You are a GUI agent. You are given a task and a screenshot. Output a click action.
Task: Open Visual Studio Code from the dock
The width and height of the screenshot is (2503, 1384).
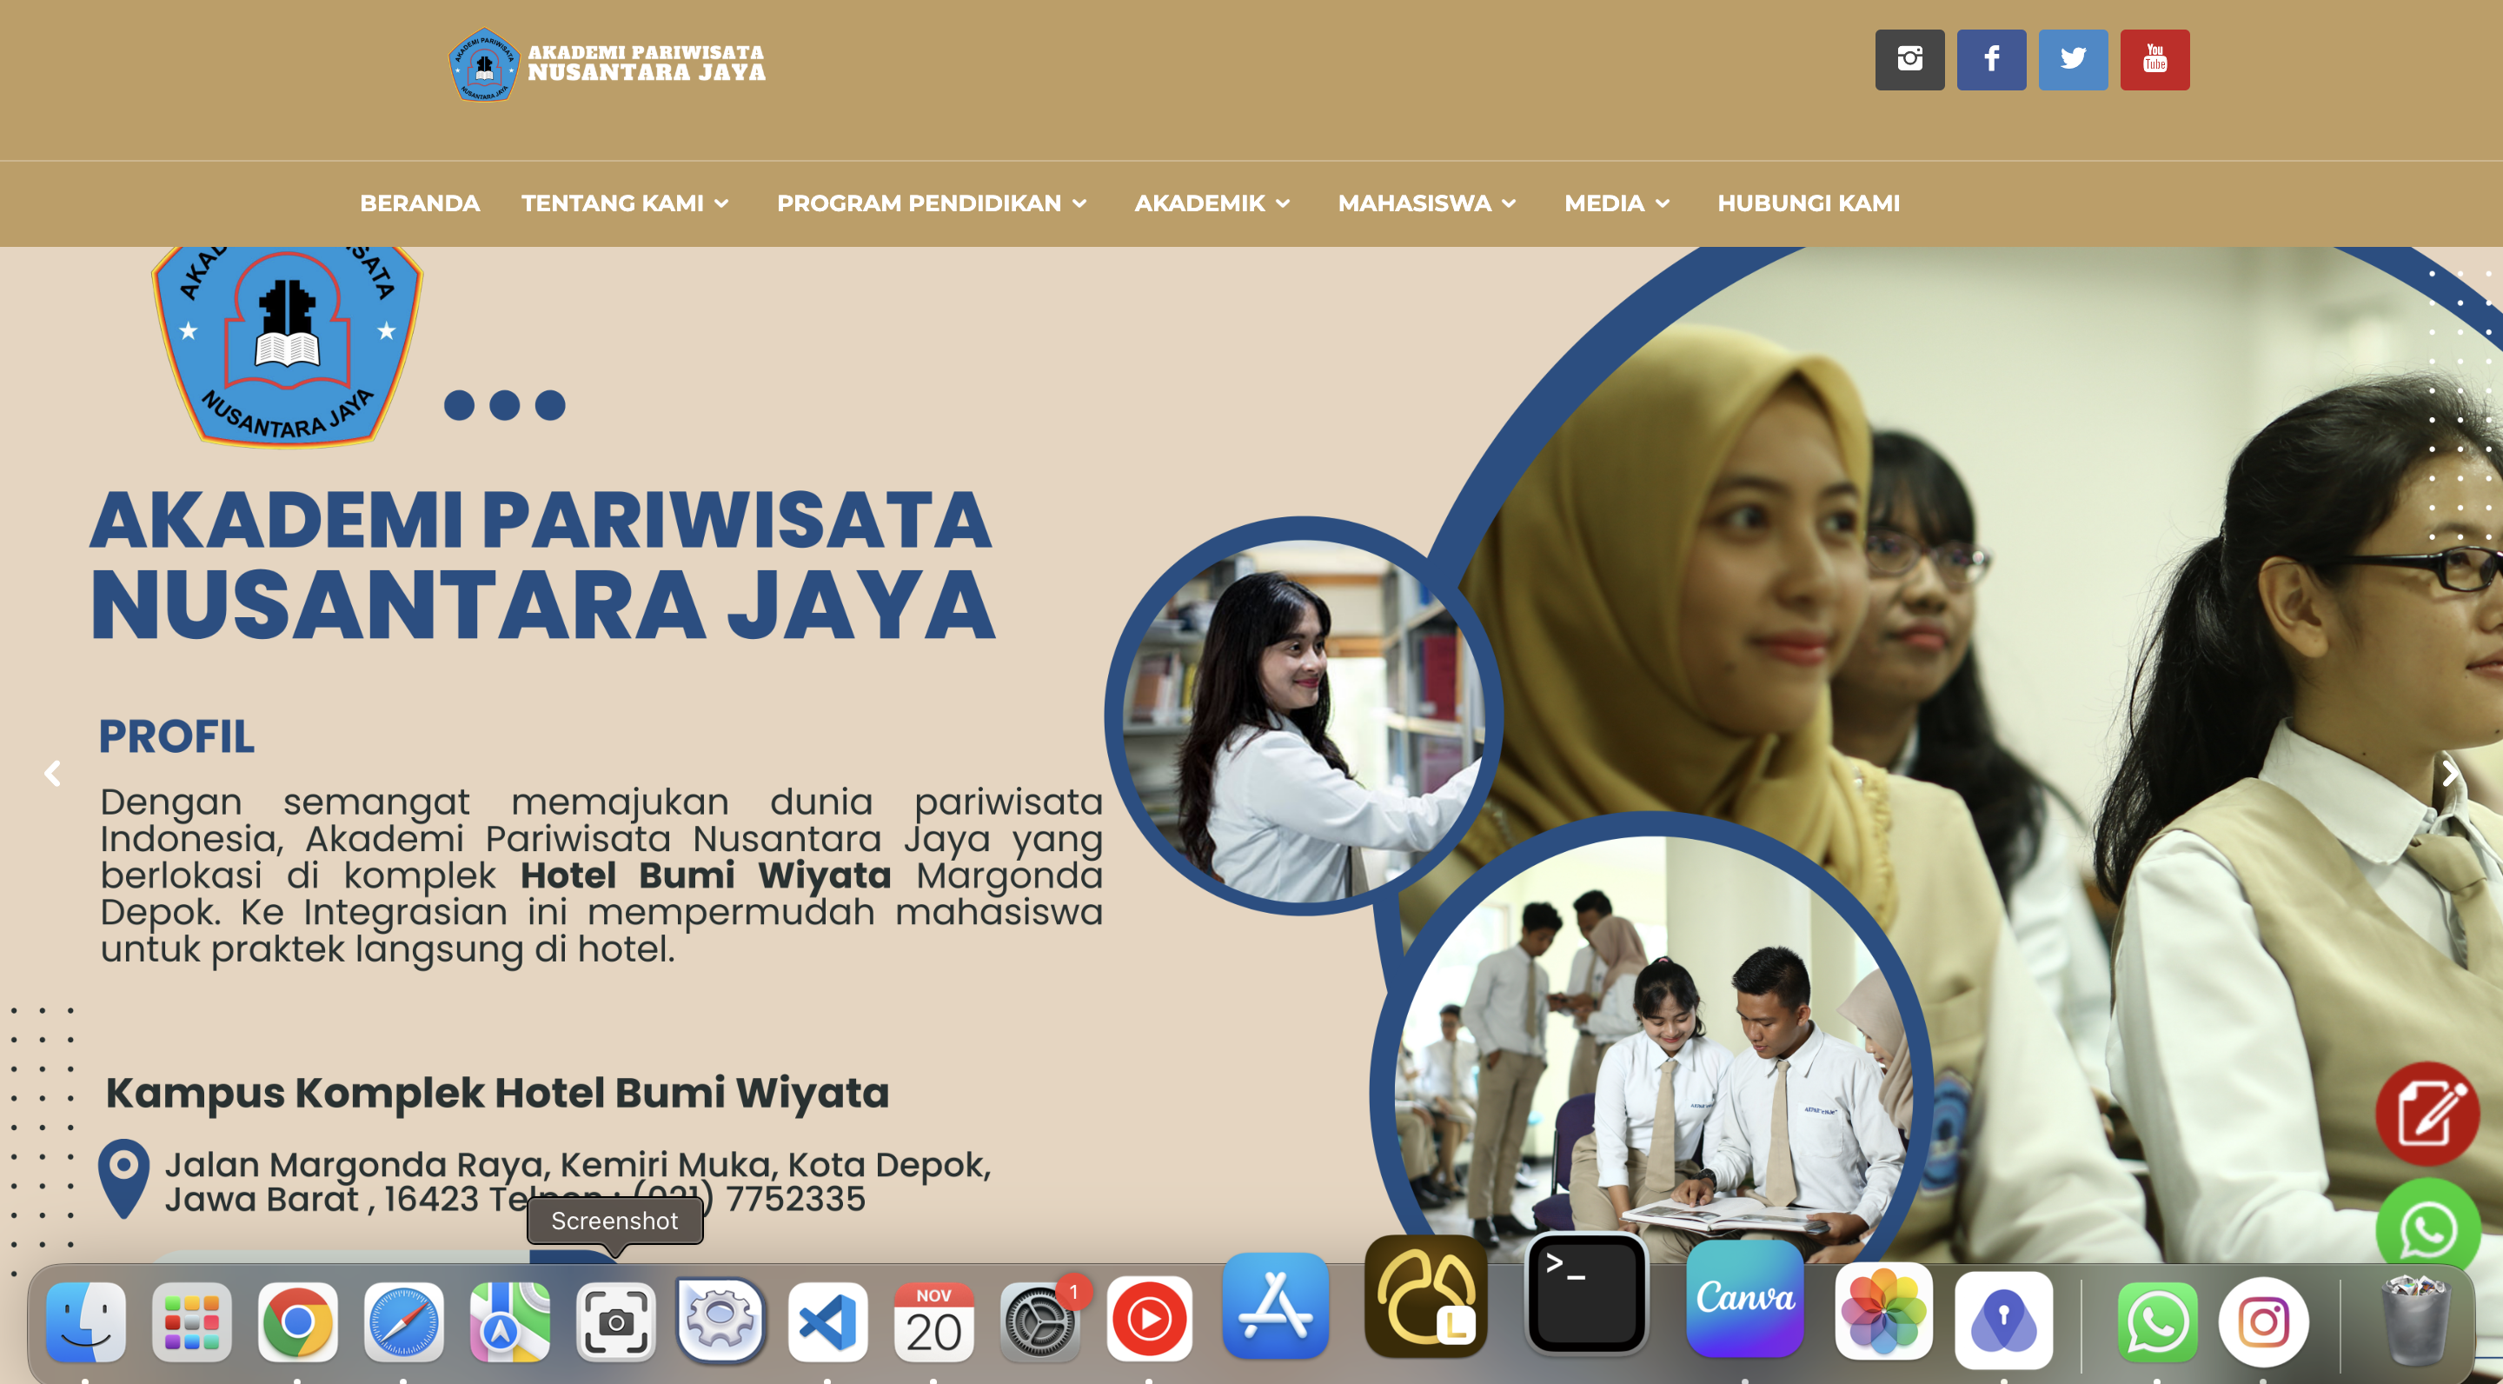[x=827, y=1321]
